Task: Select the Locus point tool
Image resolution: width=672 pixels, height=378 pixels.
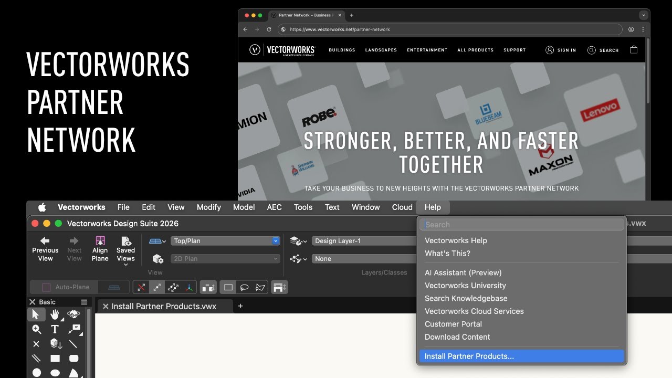Action: [36, 344]
